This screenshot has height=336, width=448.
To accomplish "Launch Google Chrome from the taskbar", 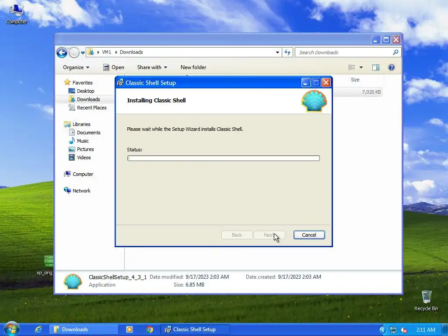I will tap(150, 329).
